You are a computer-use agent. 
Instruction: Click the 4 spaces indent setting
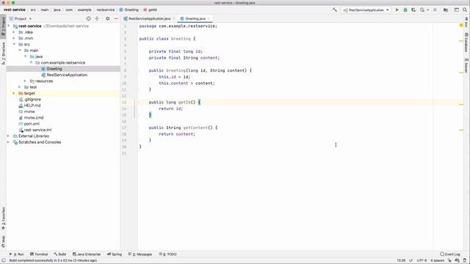tap(438, 260)
